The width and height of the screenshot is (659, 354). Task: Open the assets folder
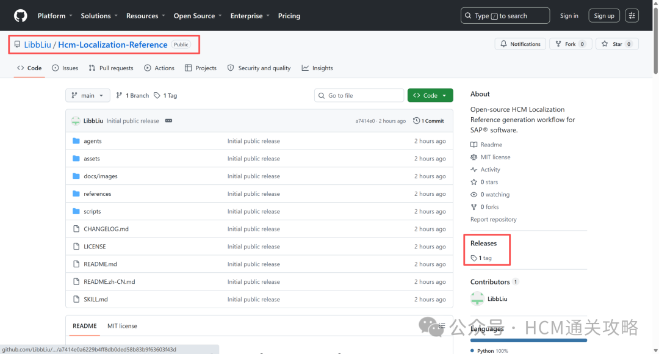pyautogui.click(x=92, y=159)
